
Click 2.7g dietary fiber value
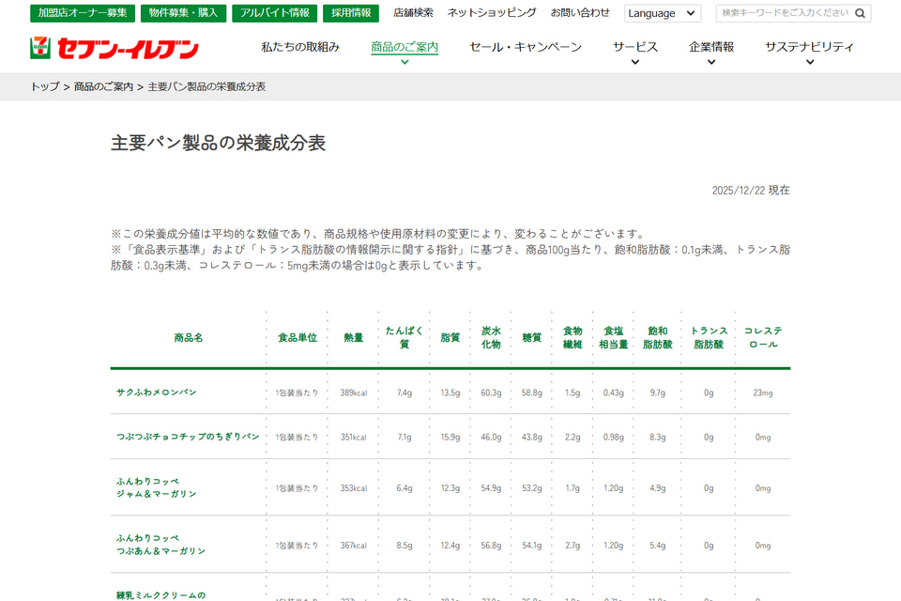[573, 546]
